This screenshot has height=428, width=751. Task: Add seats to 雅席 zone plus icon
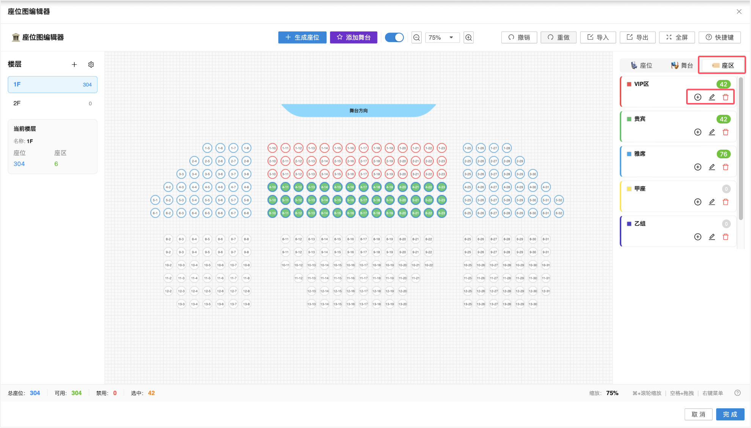[x=698, y=167]
